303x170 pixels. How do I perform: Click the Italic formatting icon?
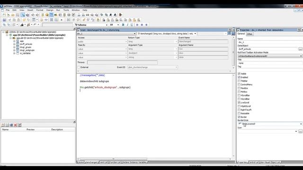coord(127,25)
